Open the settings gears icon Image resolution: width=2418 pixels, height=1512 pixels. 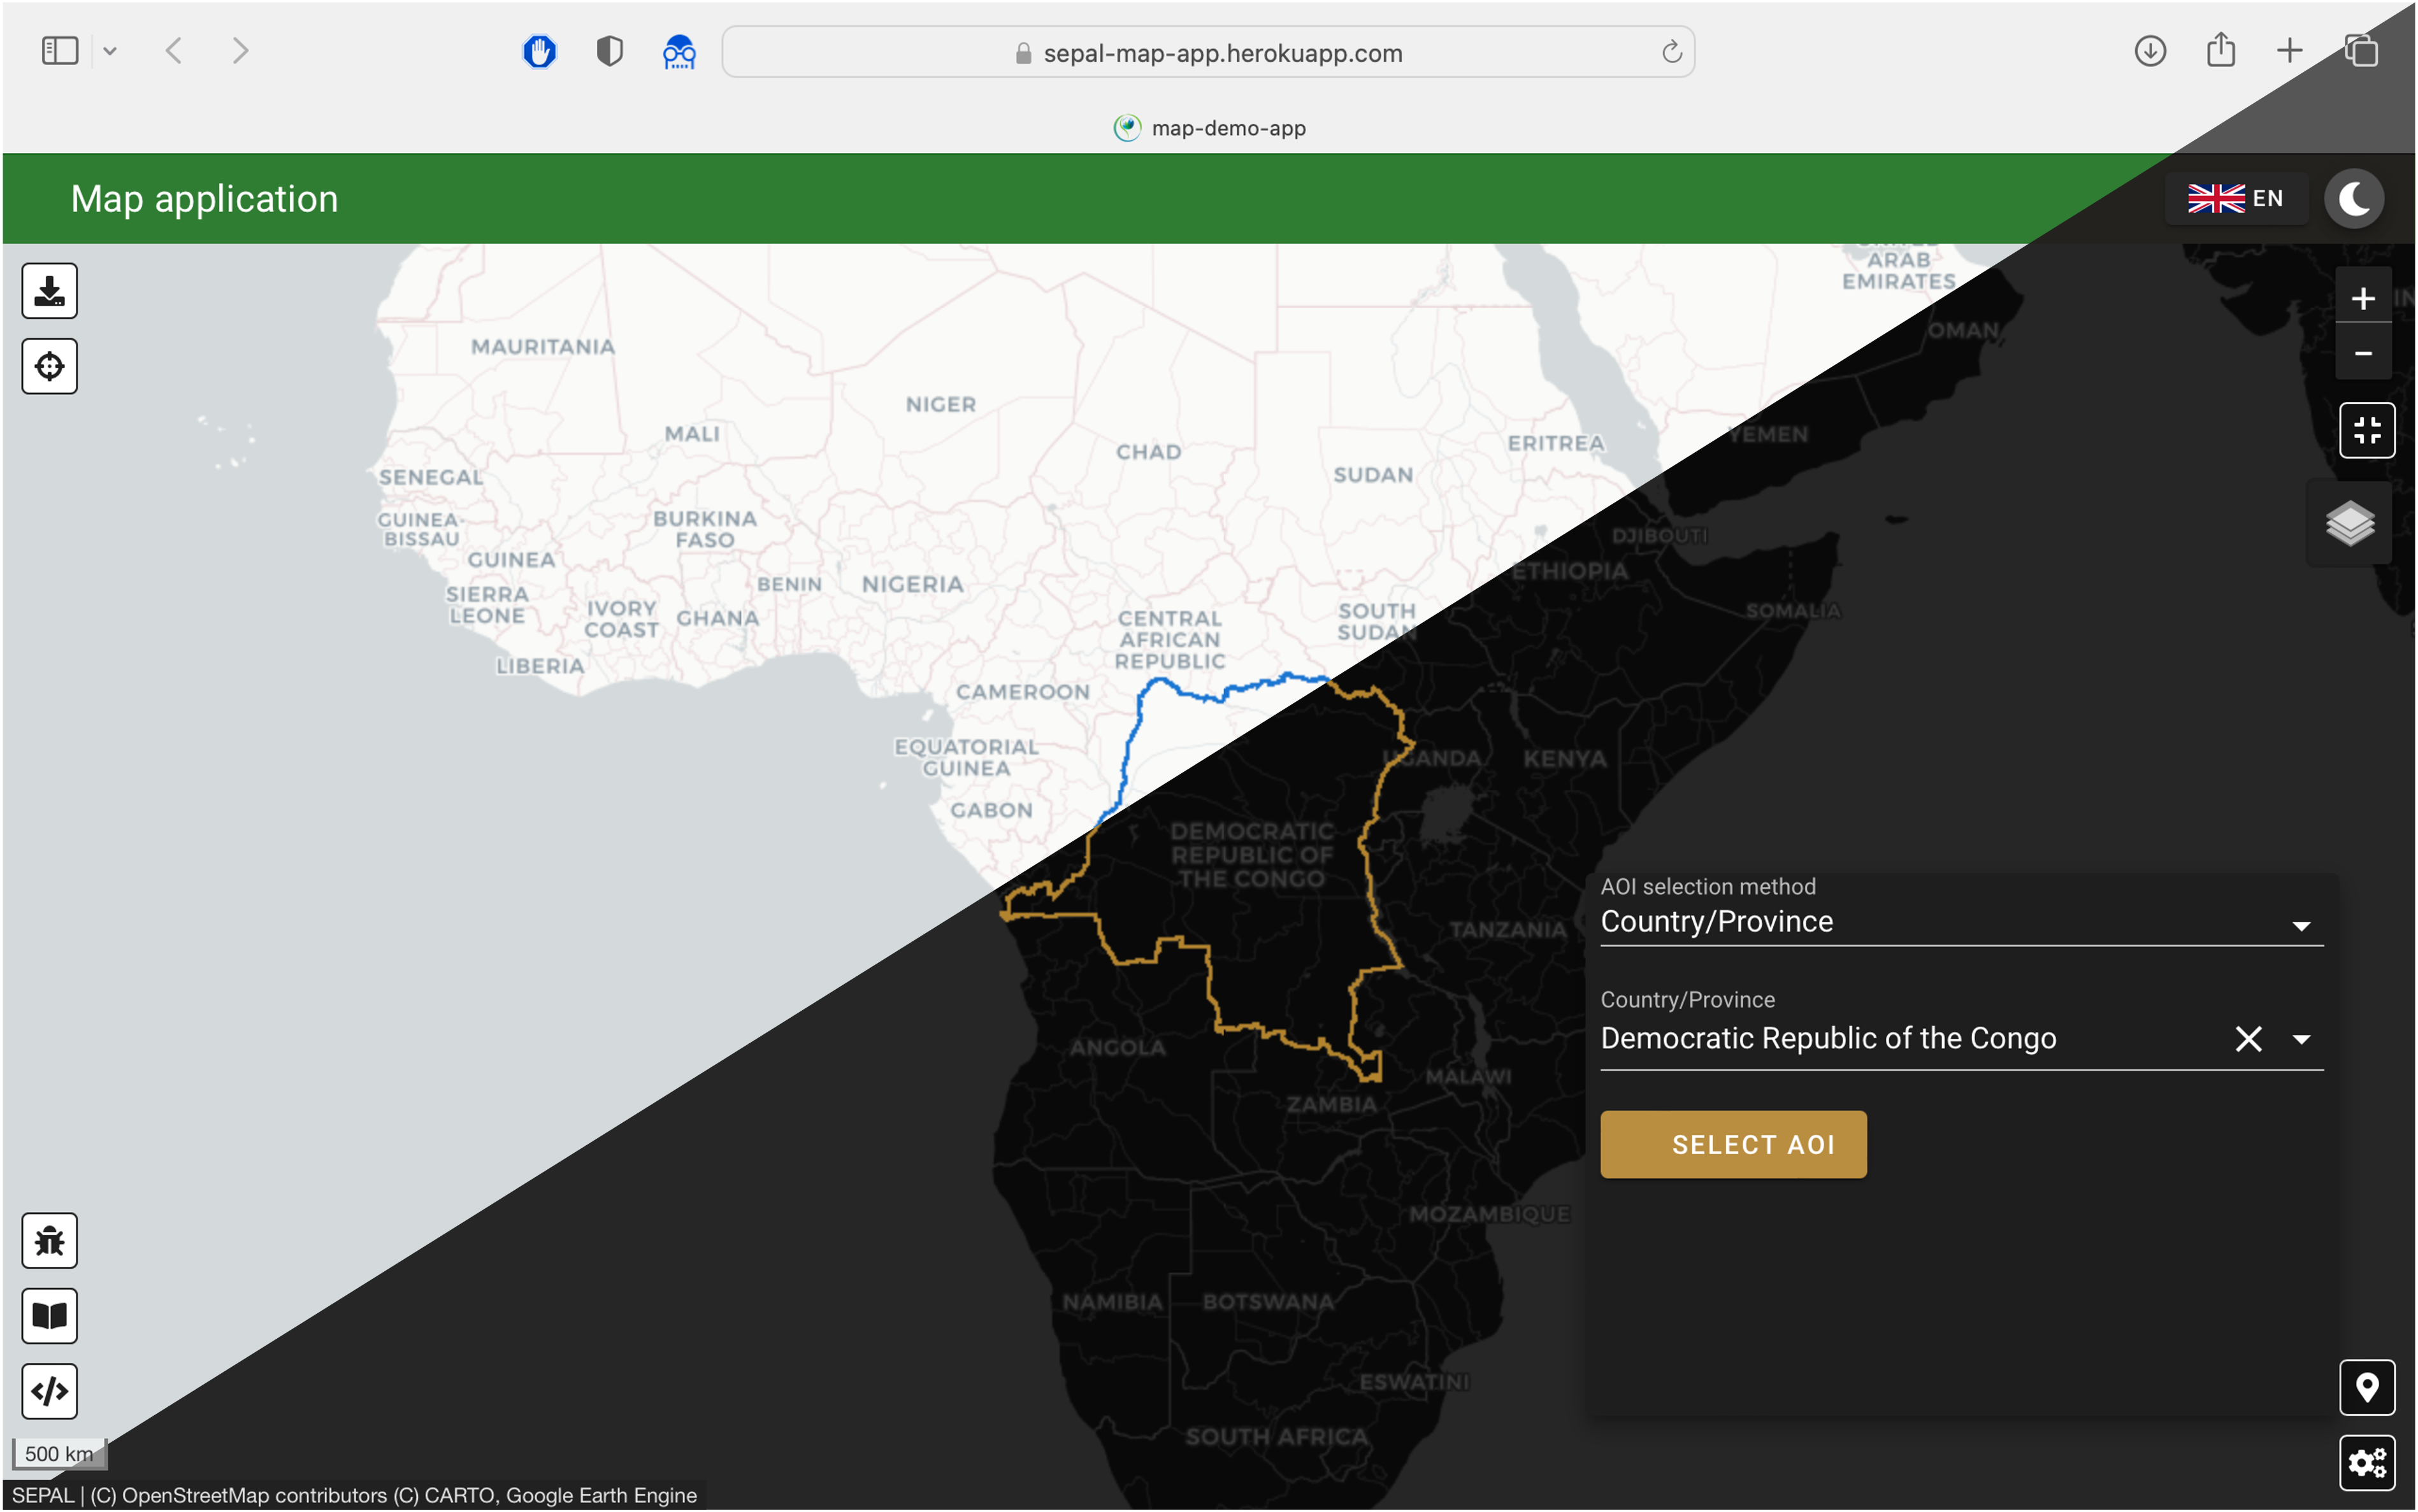click(2367, 1462)
